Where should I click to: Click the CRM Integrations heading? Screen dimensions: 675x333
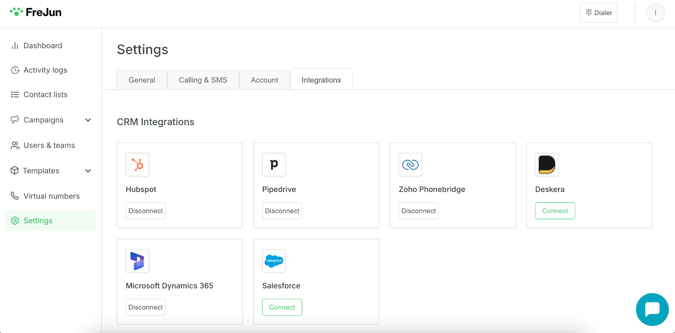[x=156, y=122]
